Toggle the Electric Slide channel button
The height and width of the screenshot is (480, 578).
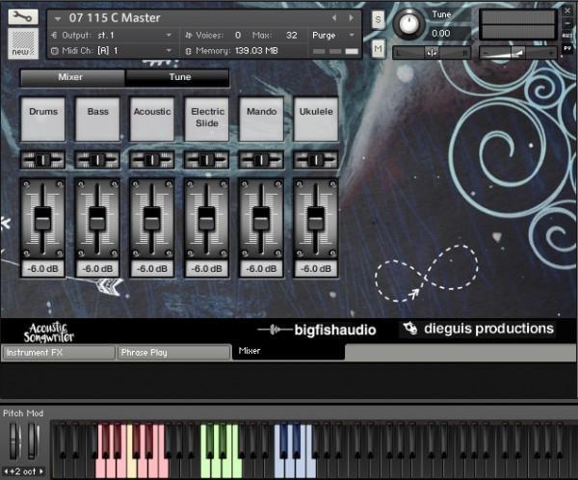[x=207, y=119]
